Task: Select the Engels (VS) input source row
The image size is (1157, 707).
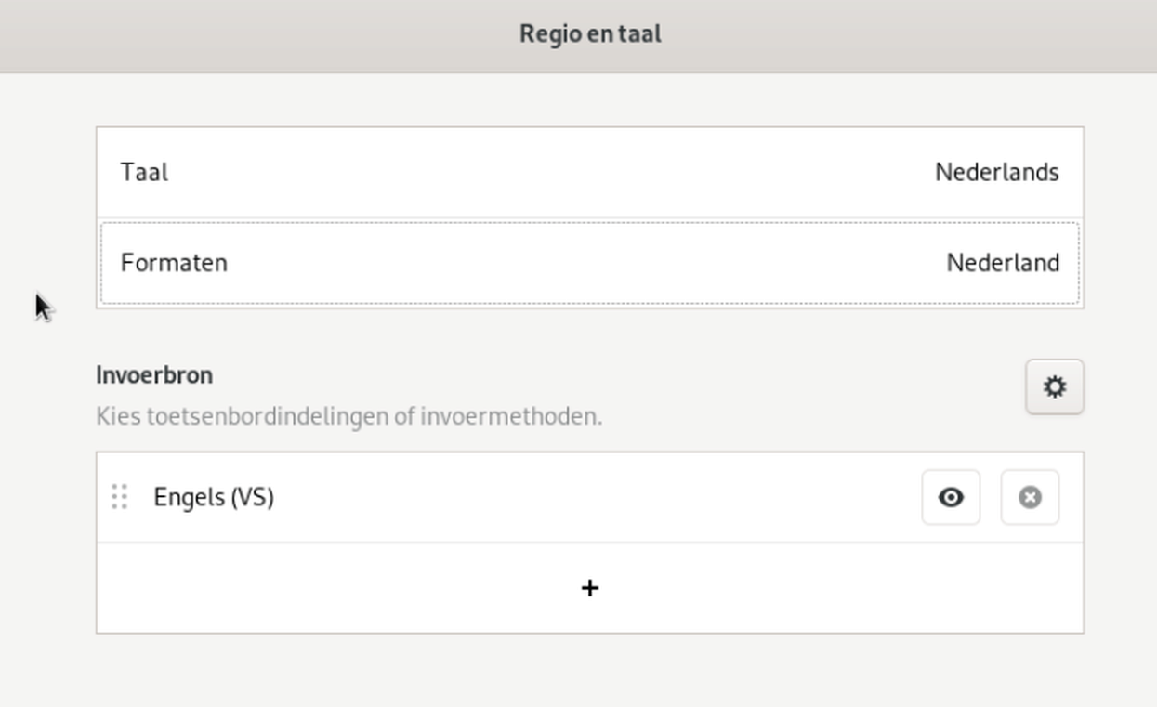Action: (590, 497)
